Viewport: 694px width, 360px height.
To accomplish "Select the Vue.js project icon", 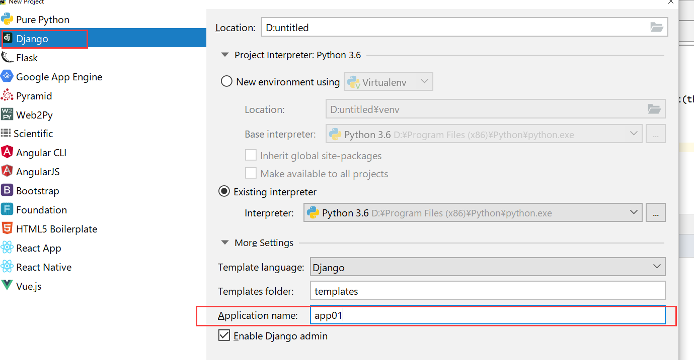I will click(7, 286).
